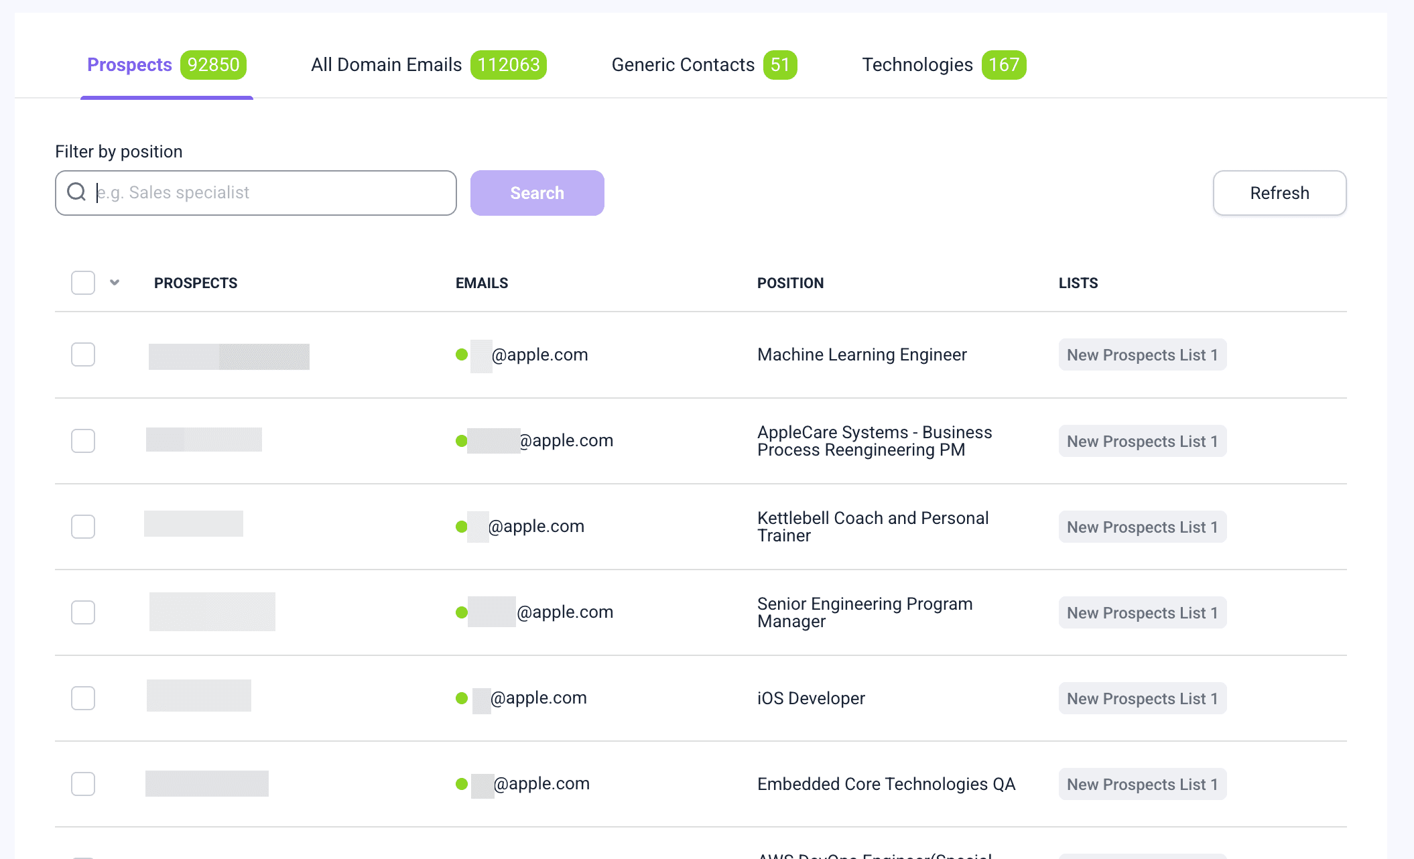
Task: Click the email of the Machine Learning Engineer
Action: [529, 355]
